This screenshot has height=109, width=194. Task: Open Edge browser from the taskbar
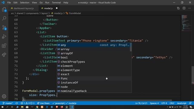pyautogui.click(x=47, y=107)
